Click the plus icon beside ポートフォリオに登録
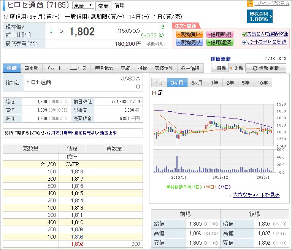292x250 pixels. [245, 42]
